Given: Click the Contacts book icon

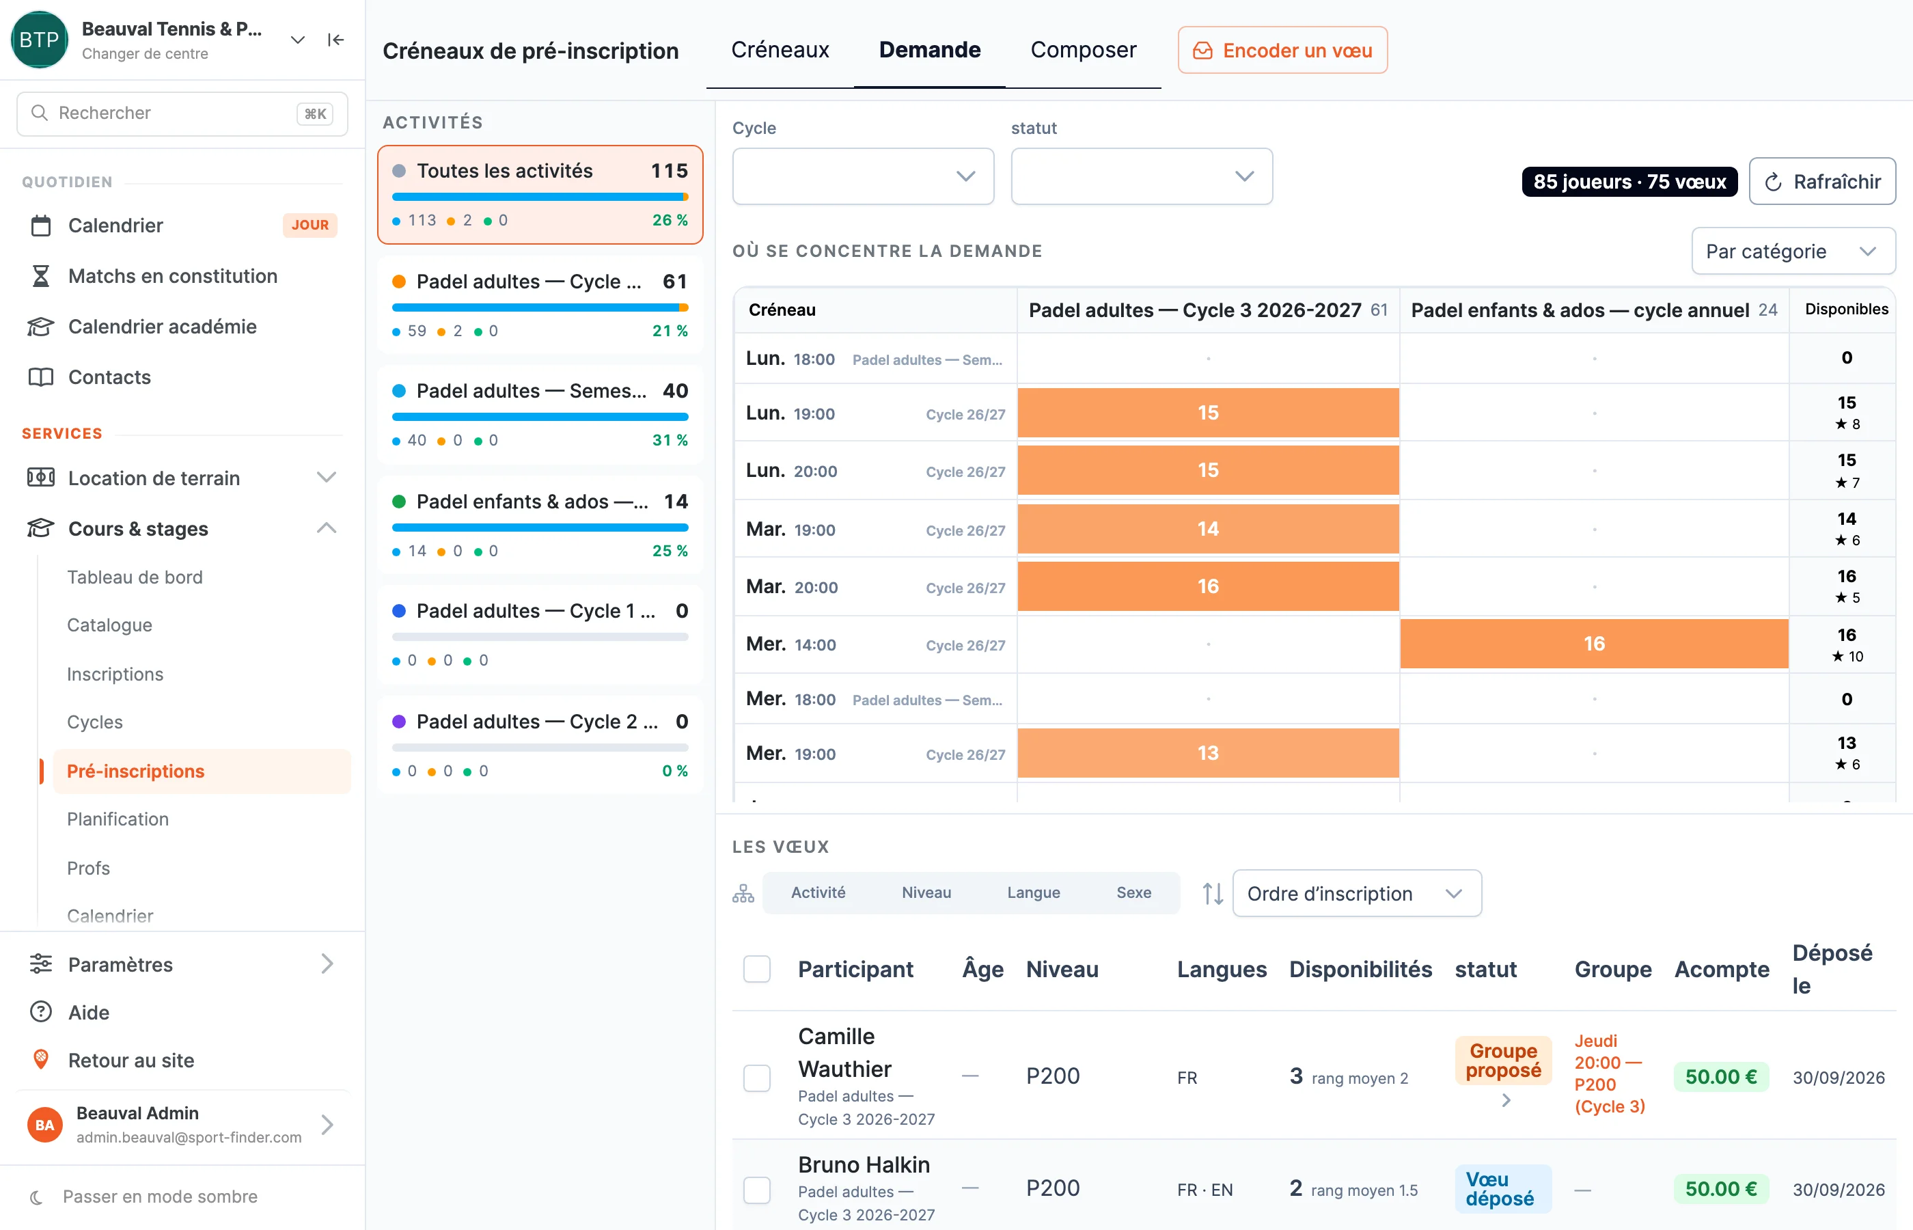Looking at the screenshot, I should pyautogui.click(x=41, y=377).
